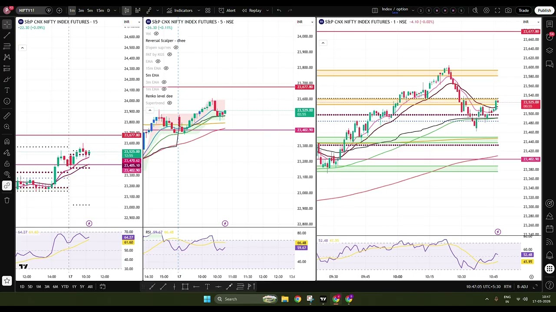The height and width of the screenshot is (312, 556).
Task: Expand the Indicators favorites dropdown arrow
Action: [x=199, y=10]
